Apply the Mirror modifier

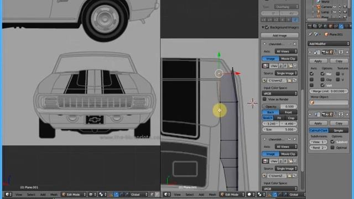(318, 61)
